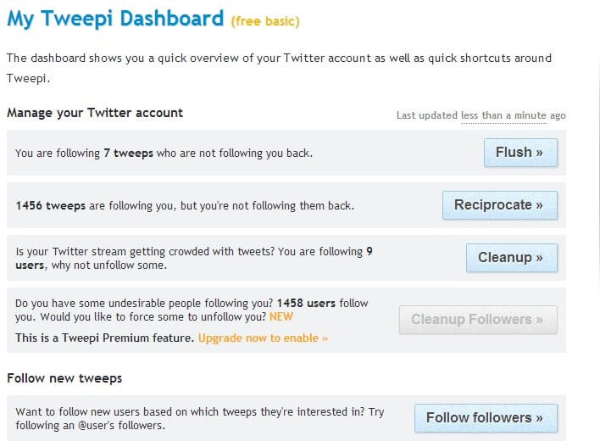Screen dimensions: 600x447
Task: Click the 'Last updated' text
Action: (427, 115)
